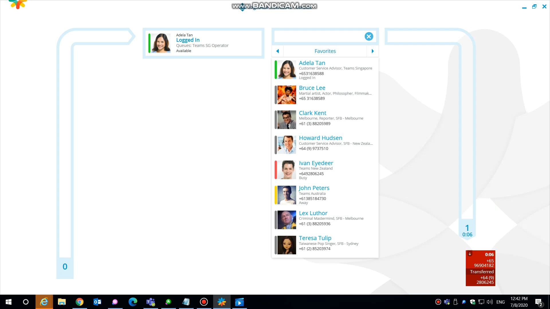Click John Peters' yellow away indicator
Image resolution: width=550 pixels, height=309 pixels.
pyautogui.click(x=275, y=195)
